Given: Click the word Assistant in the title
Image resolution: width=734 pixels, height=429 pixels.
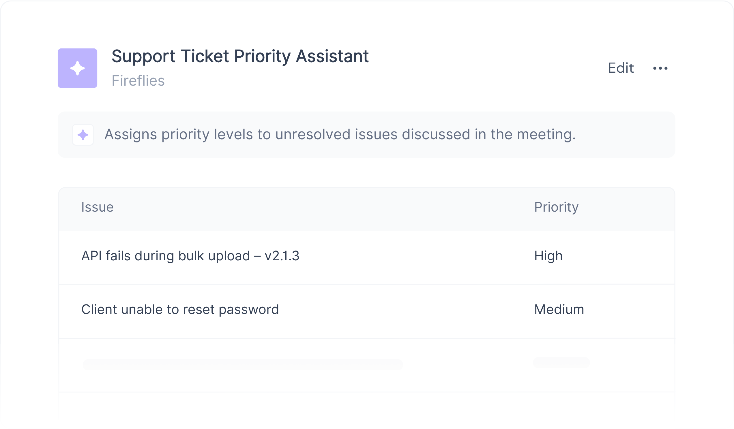Looking at the screenshot, I should (332, 56).
